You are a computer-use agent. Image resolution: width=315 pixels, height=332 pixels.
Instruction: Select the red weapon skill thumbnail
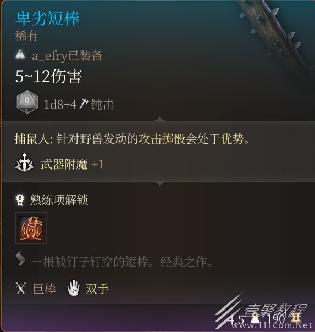(31, 228)
